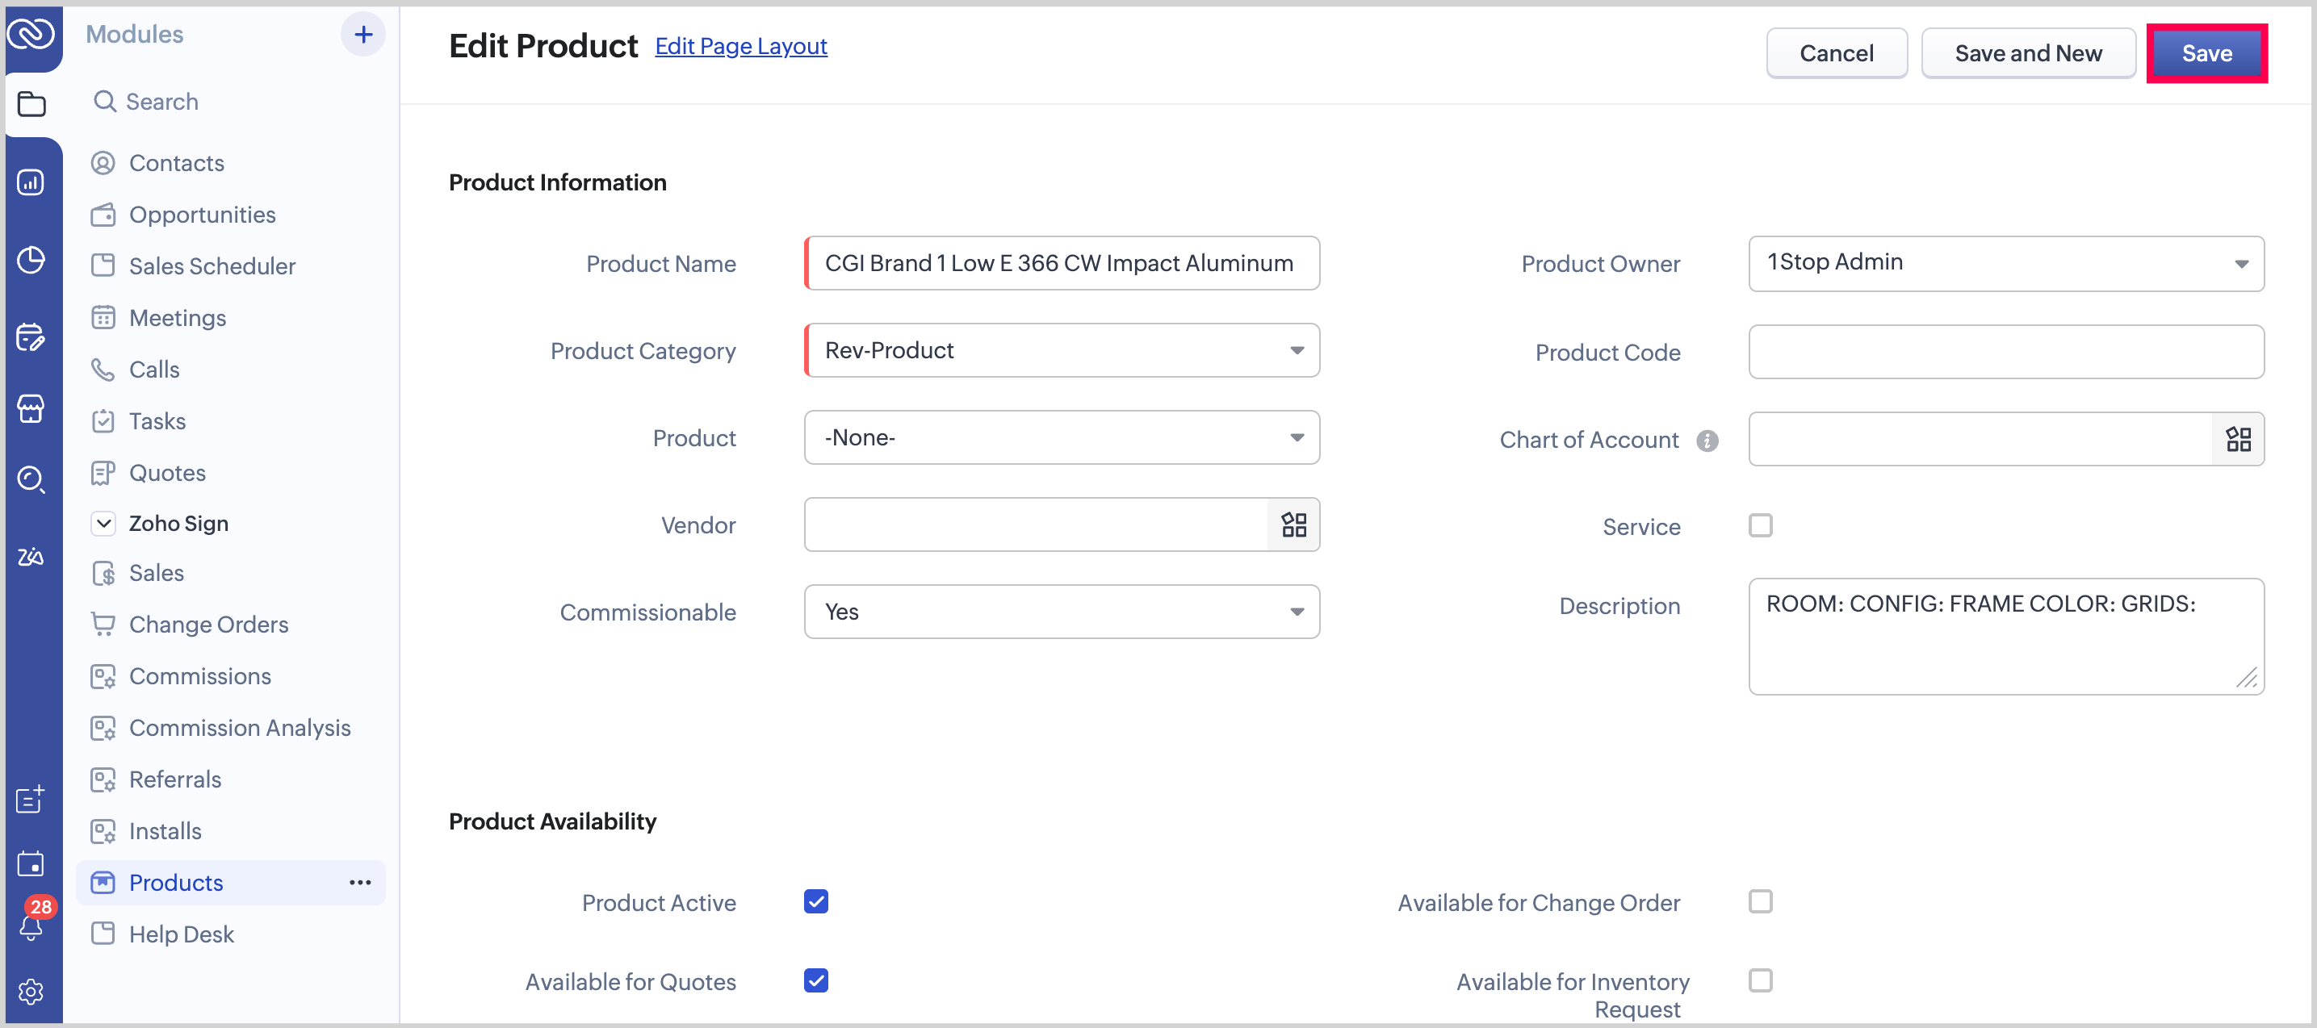Collapse the Zoho Sign group
This screenshot has height=1028, width=2317.
(103, 524)
